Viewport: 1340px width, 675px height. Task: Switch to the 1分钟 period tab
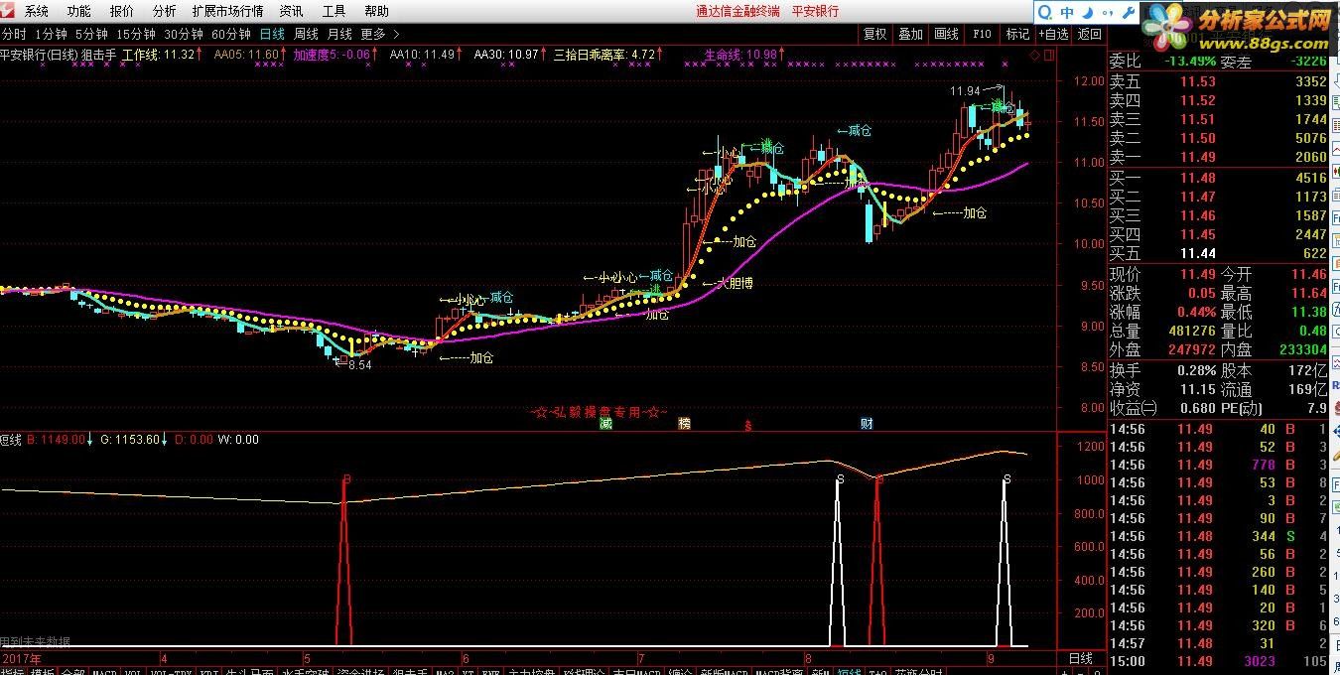pos(51,34)
